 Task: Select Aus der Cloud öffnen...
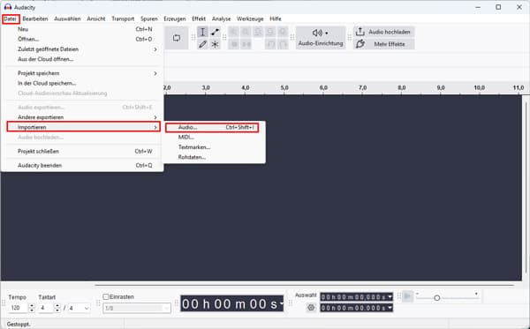click(x=83, y=59)
